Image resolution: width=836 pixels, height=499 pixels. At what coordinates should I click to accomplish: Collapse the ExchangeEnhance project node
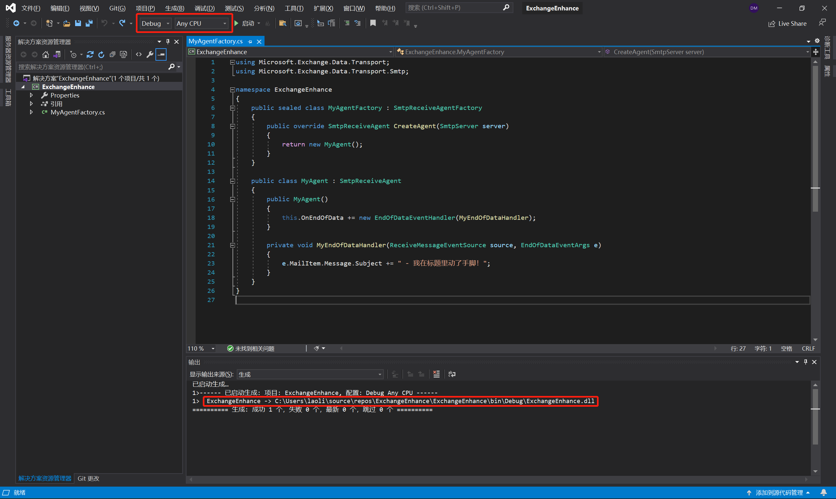click(23, 87)
